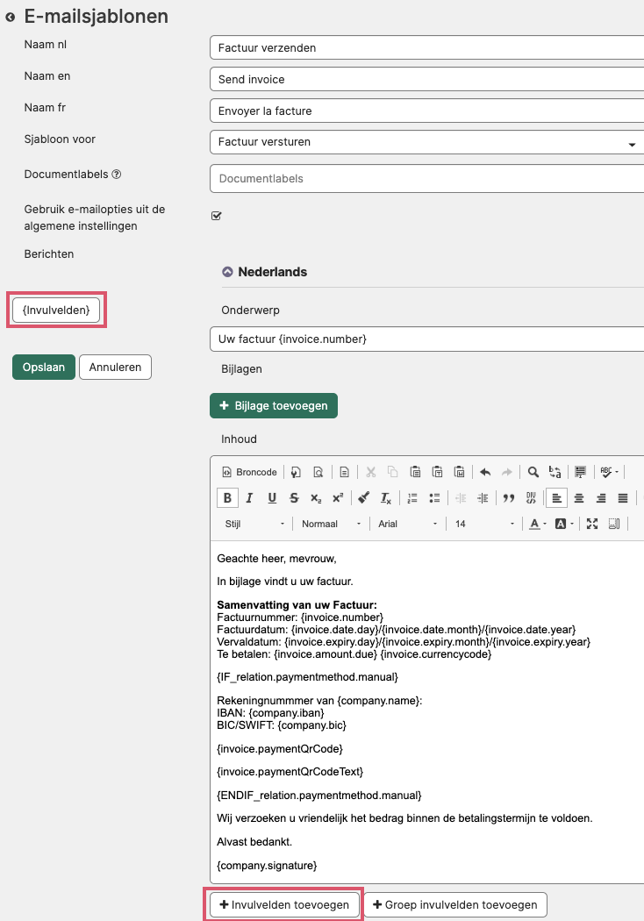This screenshot has height=921, width=644.
Task: Click the 'Samenvatting van uw Factuur:' heading
Action: pyautogui.click(x=297, y=605)
